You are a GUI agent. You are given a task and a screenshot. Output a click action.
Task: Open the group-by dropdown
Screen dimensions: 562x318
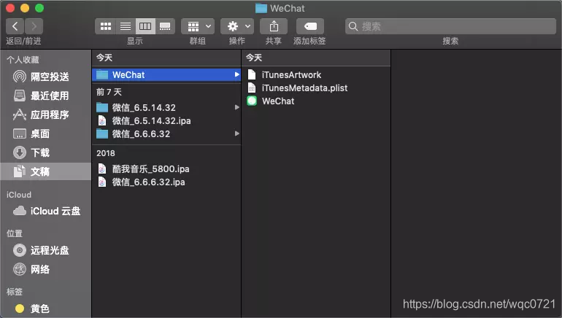click(x=198, y=26)
